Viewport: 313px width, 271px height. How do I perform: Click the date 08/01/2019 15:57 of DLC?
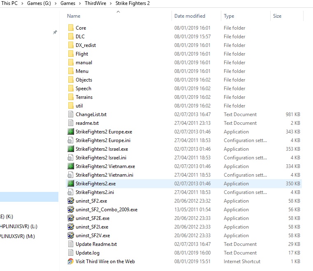pyautogui.click(x=192, y=36)
